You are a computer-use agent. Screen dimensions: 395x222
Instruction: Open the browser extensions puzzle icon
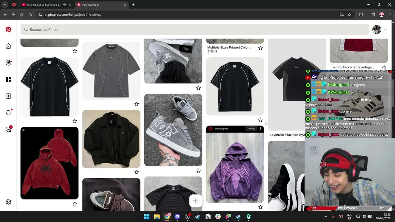[361, 14]
